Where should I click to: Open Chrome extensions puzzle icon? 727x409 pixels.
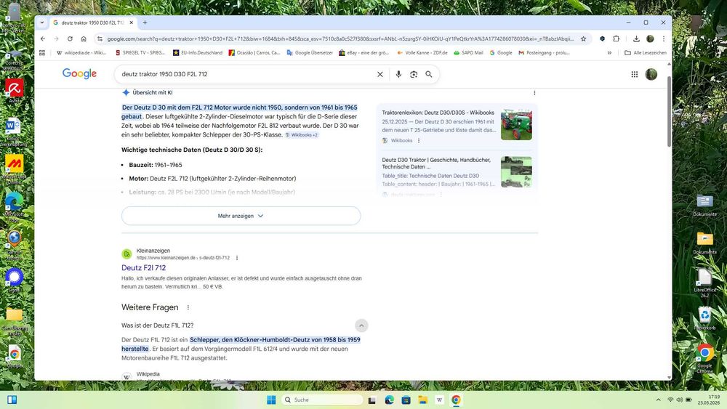pos(616,39)
